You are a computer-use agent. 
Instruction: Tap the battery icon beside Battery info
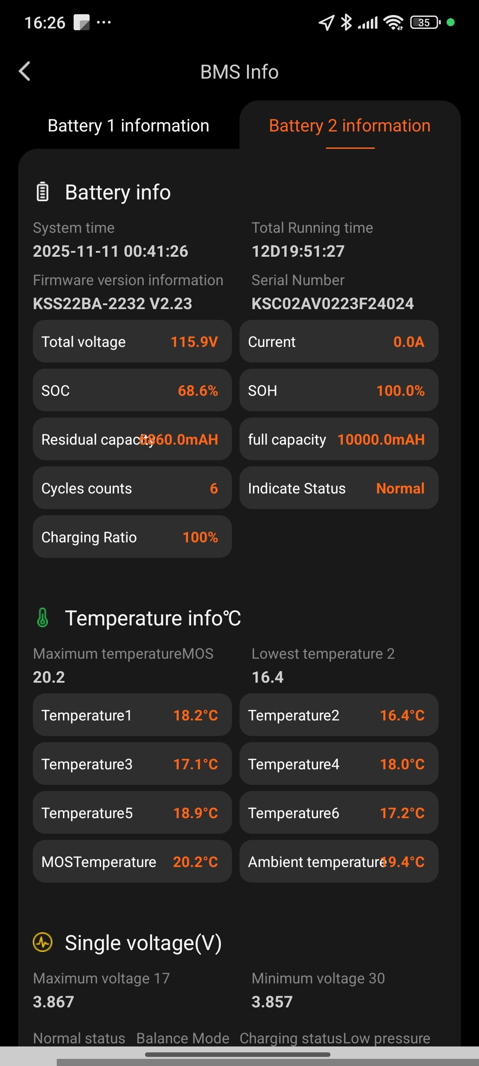click(x=43, y=192)
